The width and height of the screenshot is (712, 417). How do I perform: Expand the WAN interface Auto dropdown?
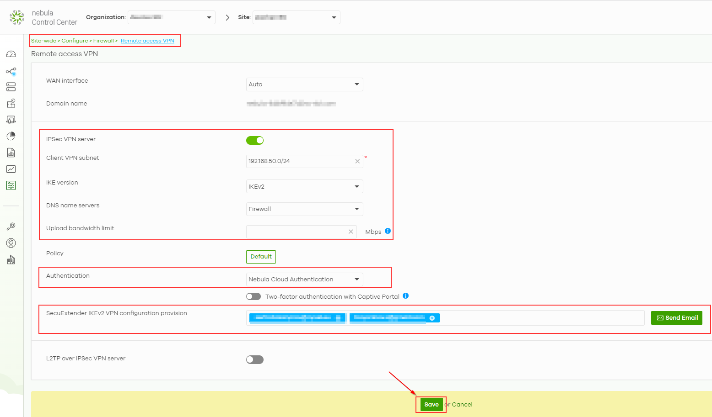[x=304, y=84]
